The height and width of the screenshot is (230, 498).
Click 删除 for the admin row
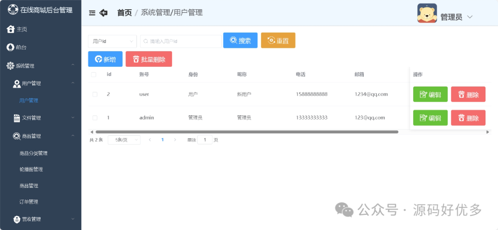point(468,118)
